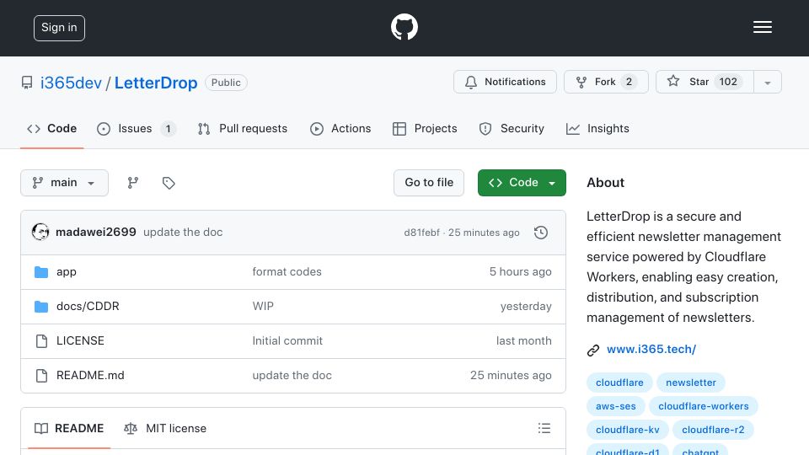Click the LICENSE file icon
This screenshot has height=455, width=809.
pyautogui.click(x=41, y=341)
